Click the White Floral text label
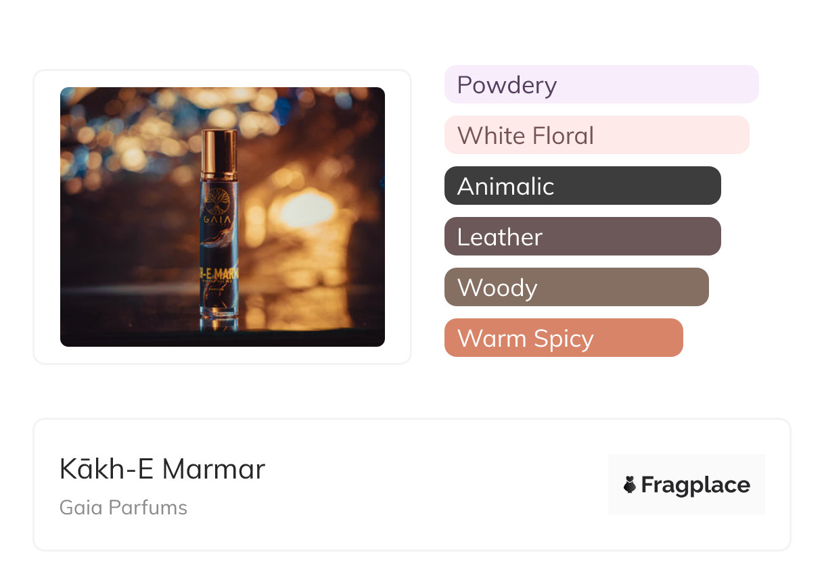 pyautogui.click(x=525, y=136)
